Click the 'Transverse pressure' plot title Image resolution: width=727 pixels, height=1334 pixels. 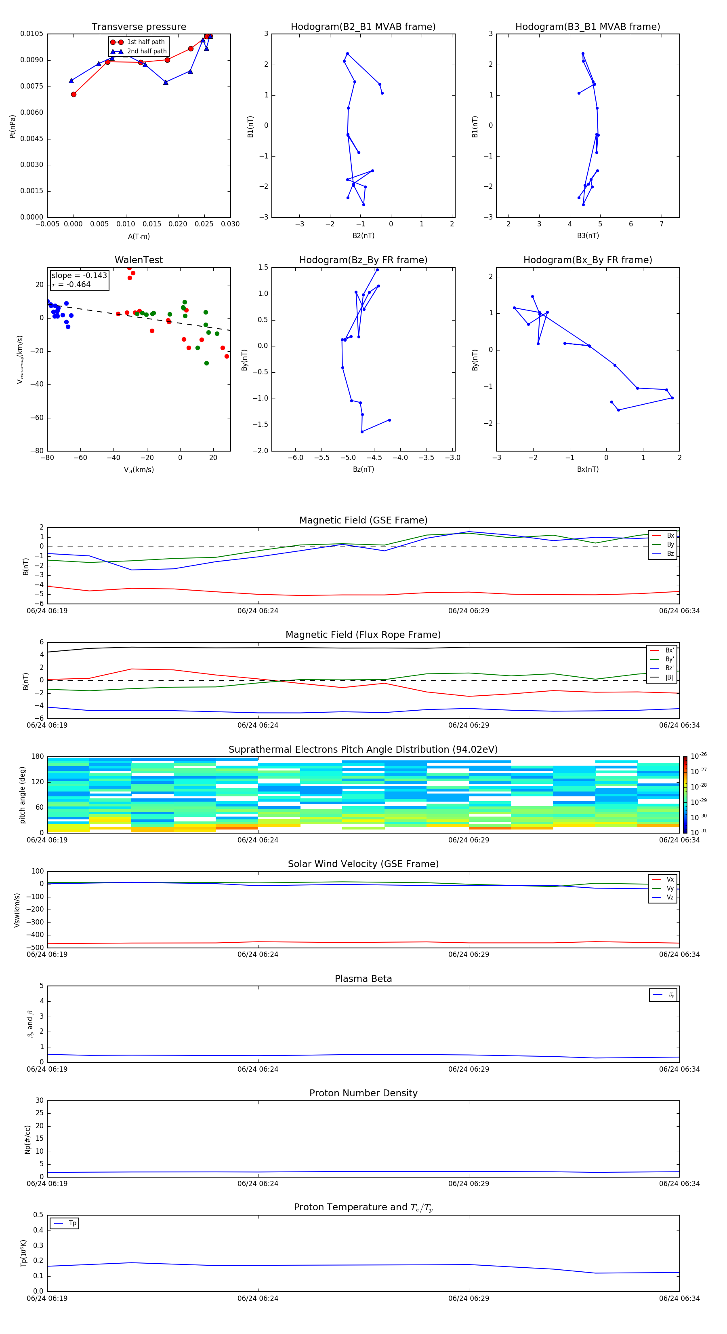point(139,27)
